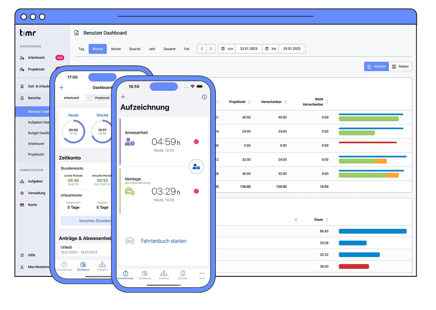This screenshot has width=436, height=310.
Task: Click the 86:45 duration blue bar
Action: (373, 231)
